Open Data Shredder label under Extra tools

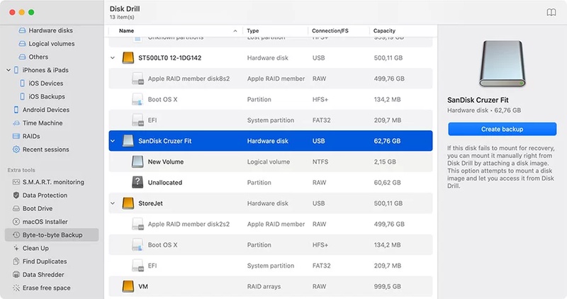coord(43,274)
